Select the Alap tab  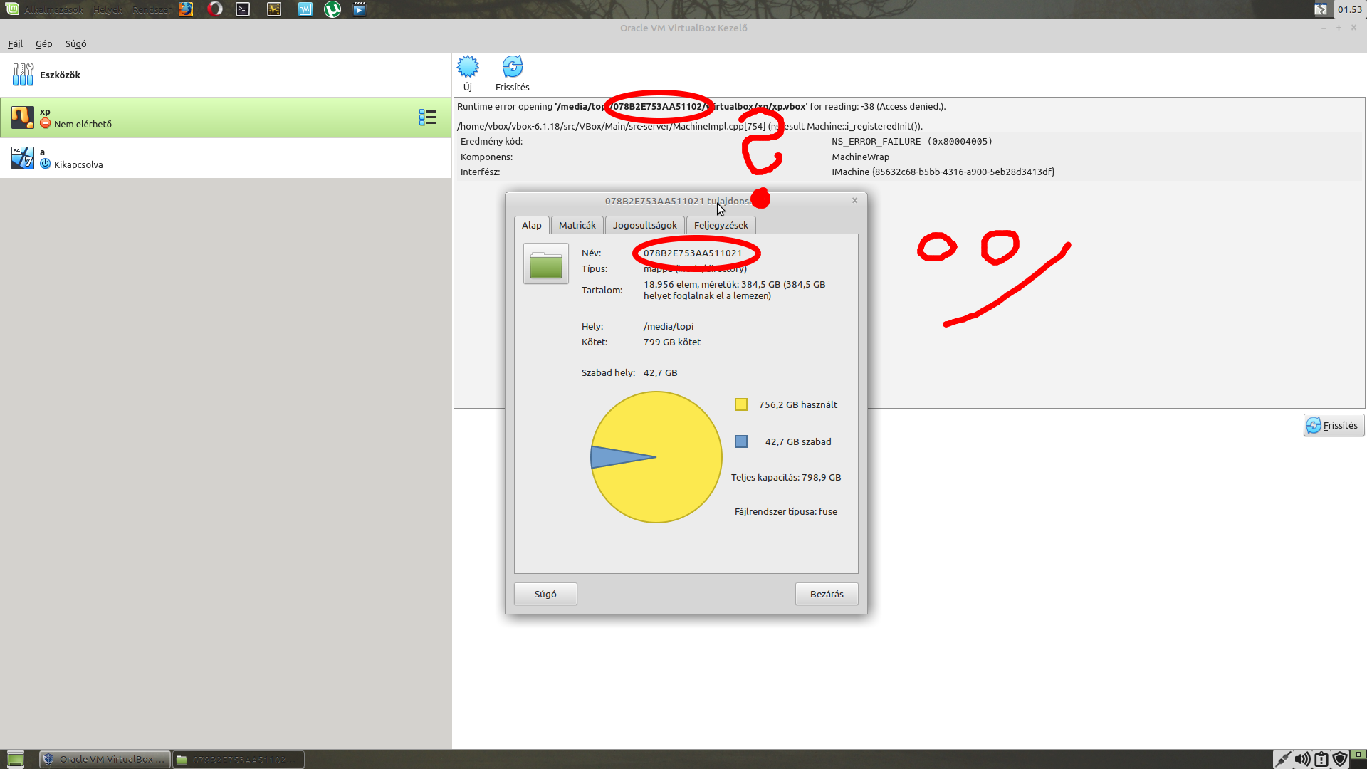531,225
